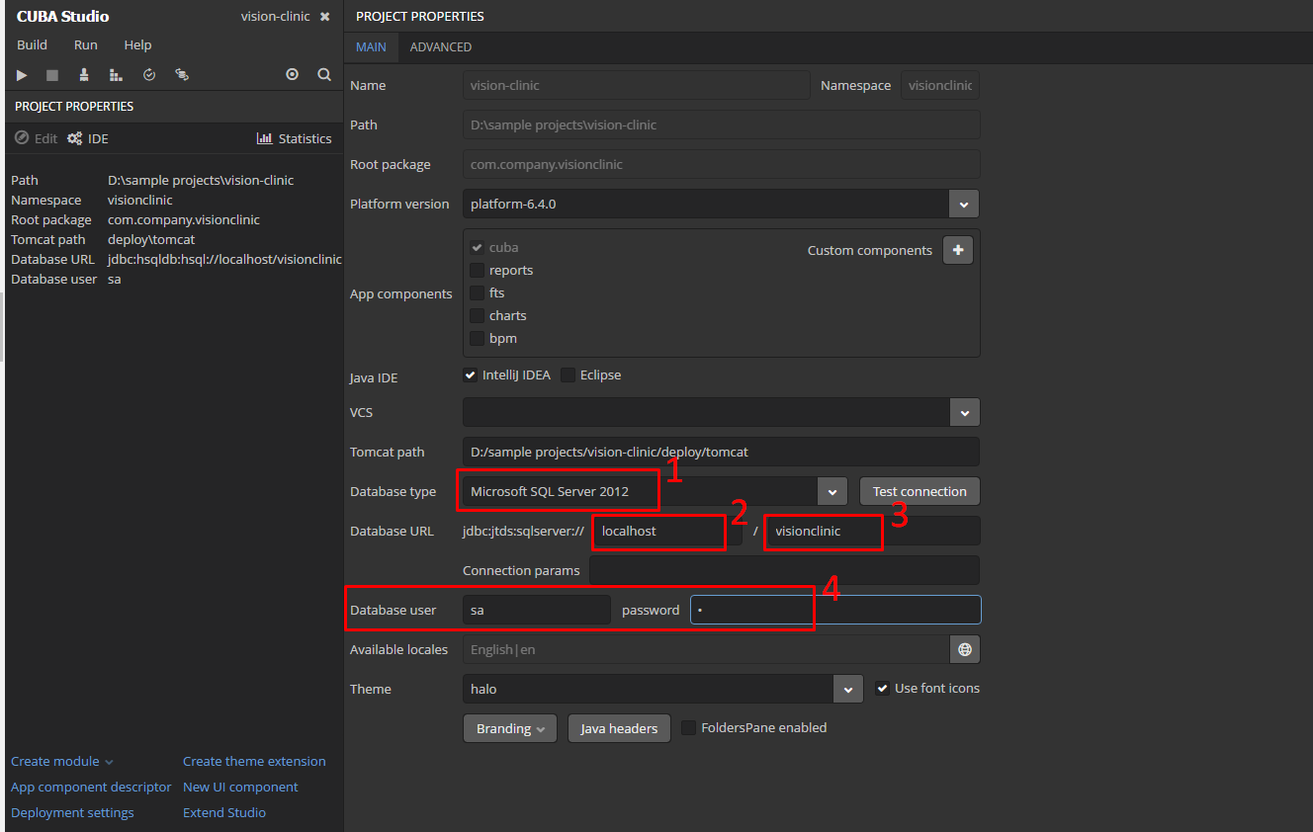Add a custom component with the plus button

pos(958,250)
